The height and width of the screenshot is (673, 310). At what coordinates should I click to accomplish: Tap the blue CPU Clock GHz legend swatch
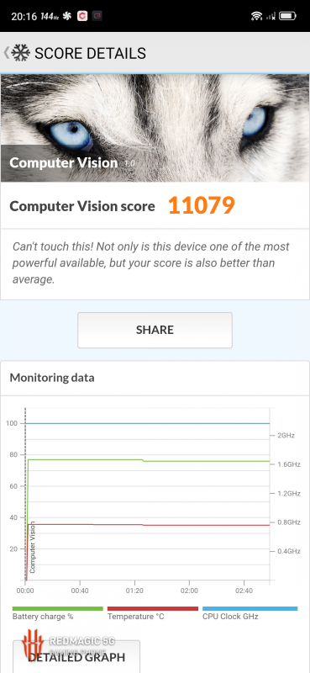250,608
